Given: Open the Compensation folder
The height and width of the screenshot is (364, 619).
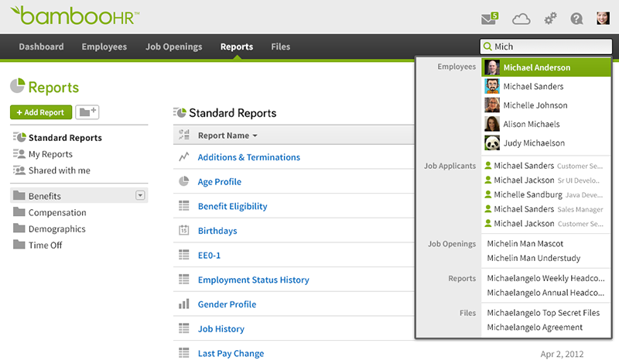Looking at the screenshot, I should tap(56, 213).
